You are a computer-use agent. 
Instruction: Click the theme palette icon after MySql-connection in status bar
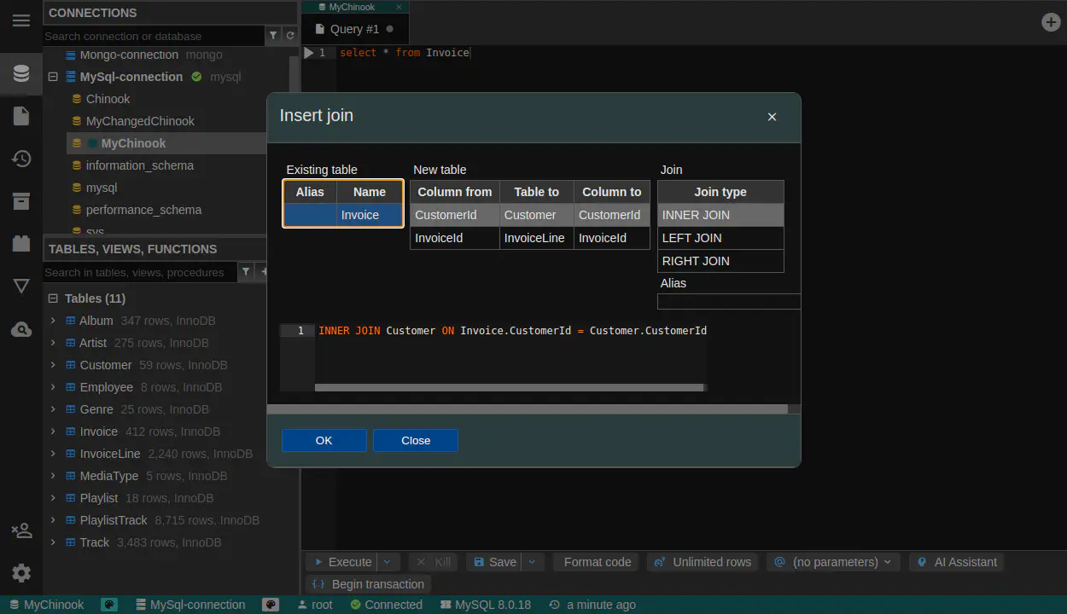point(271,605)
